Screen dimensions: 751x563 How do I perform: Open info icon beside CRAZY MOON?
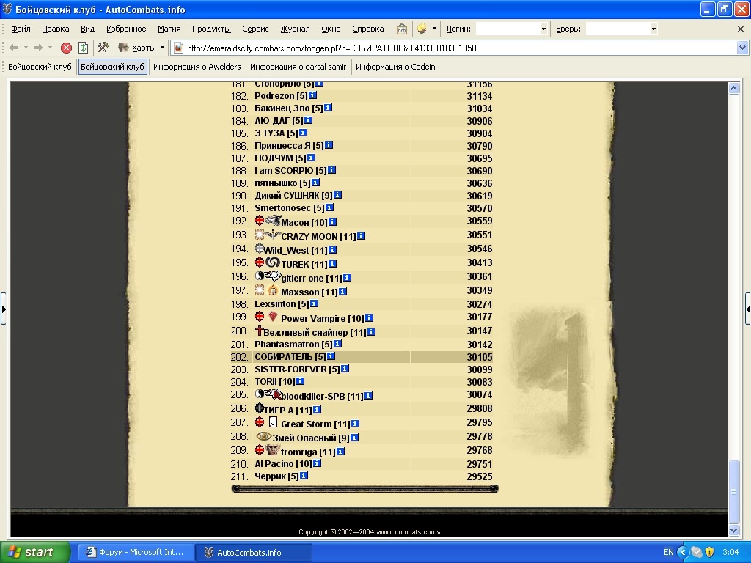361,235
